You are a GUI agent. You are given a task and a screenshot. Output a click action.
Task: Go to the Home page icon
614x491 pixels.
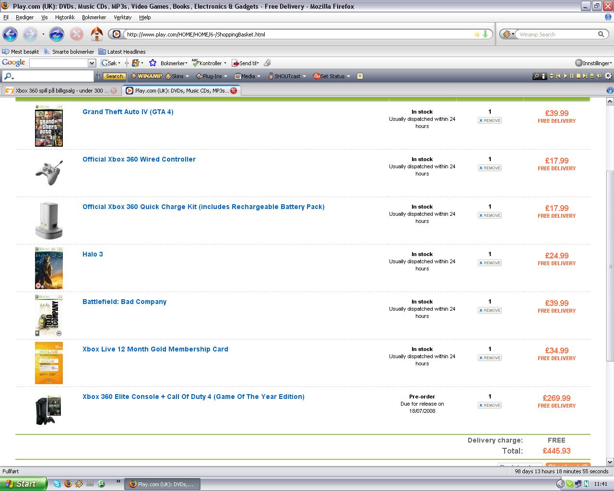97,34
